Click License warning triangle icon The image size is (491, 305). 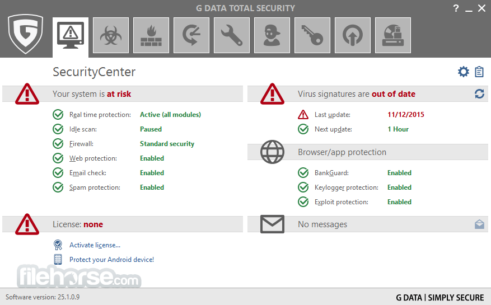click(27, 224)
